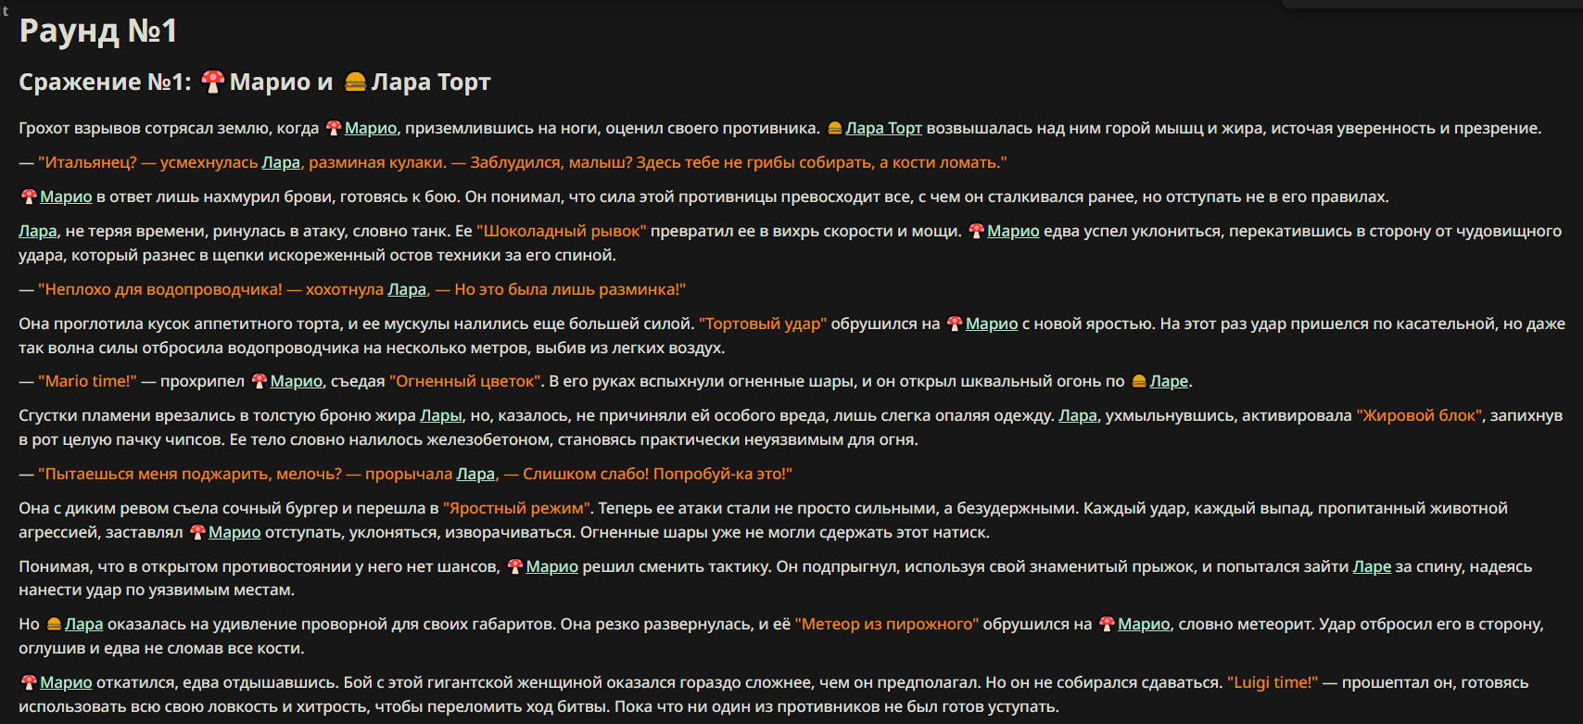Click mushroom icon before 'Марио откатился'

click(29, 682)
